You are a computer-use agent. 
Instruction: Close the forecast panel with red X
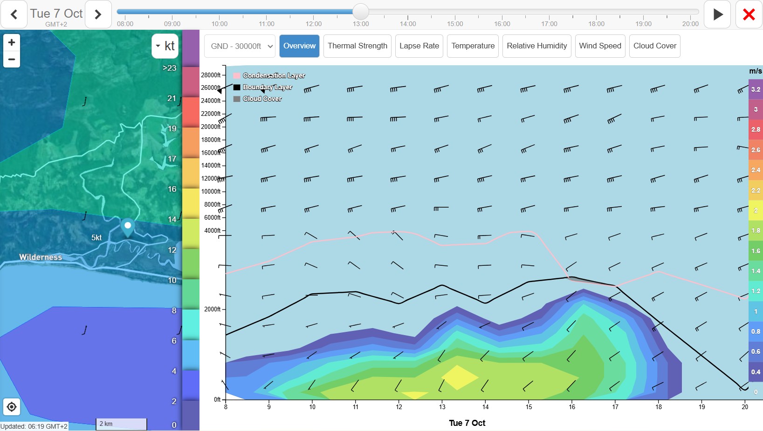(749, 14)
